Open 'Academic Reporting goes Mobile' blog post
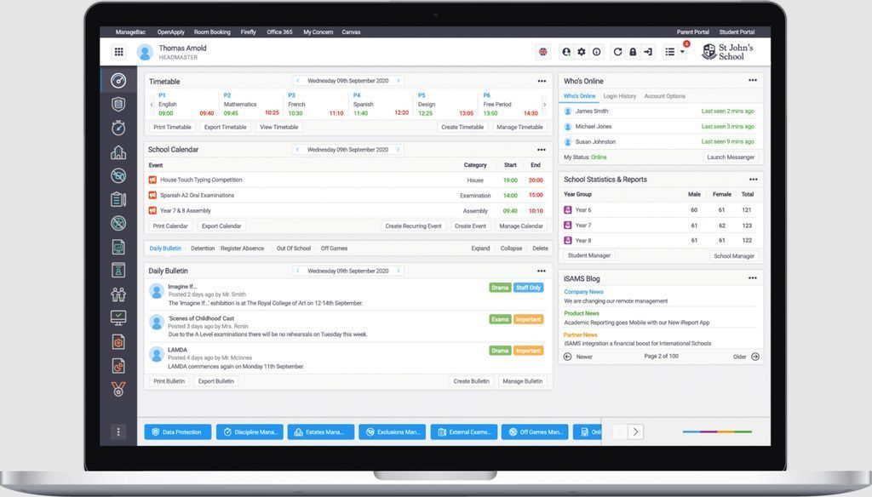Viewport: 872px width, 497px height. click(637, 323)
